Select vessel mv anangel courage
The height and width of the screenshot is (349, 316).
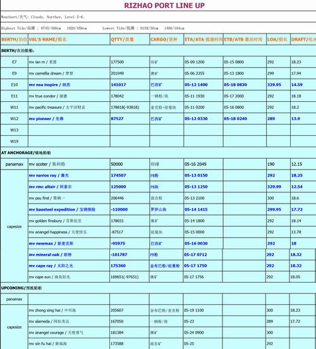pos(56,333)
